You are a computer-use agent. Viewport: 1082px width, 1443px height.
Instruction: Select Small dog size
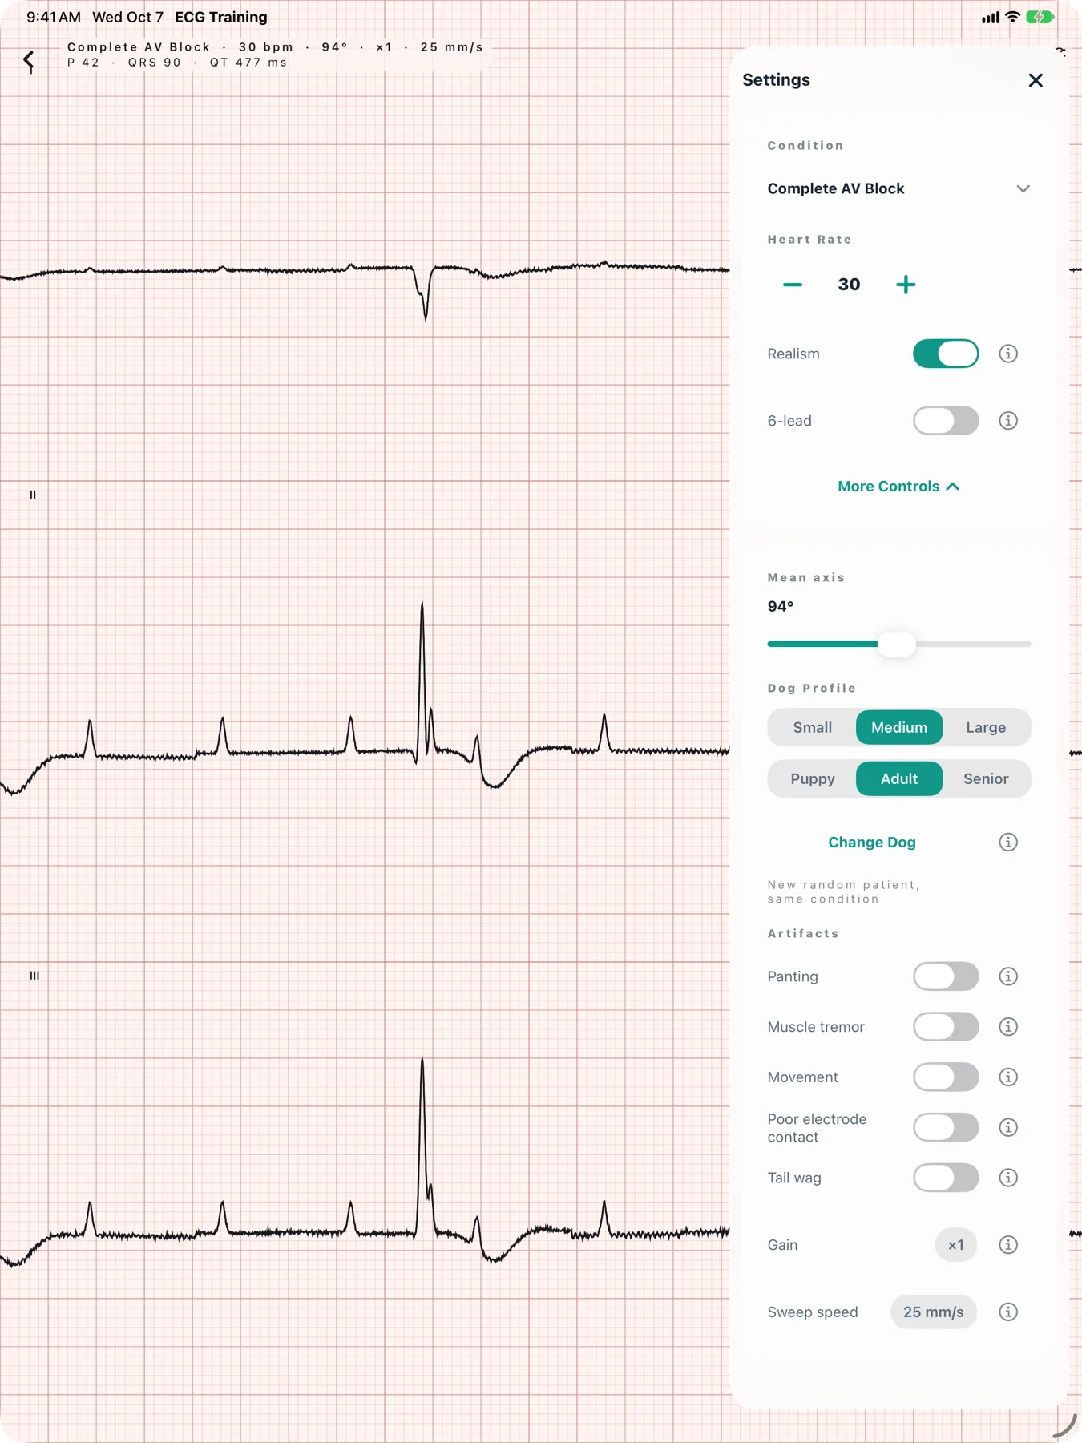pos(812,728)
